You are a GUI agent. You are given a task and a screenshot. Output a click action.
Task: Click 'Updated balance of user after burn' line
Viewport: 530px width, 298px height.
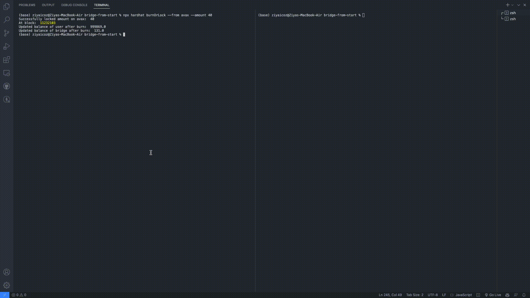pyautogui.click(x=62, y=27)
